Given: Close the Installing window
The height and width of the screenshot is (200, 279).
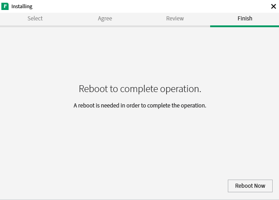Looking at the screenshot, I should point(273,6).
